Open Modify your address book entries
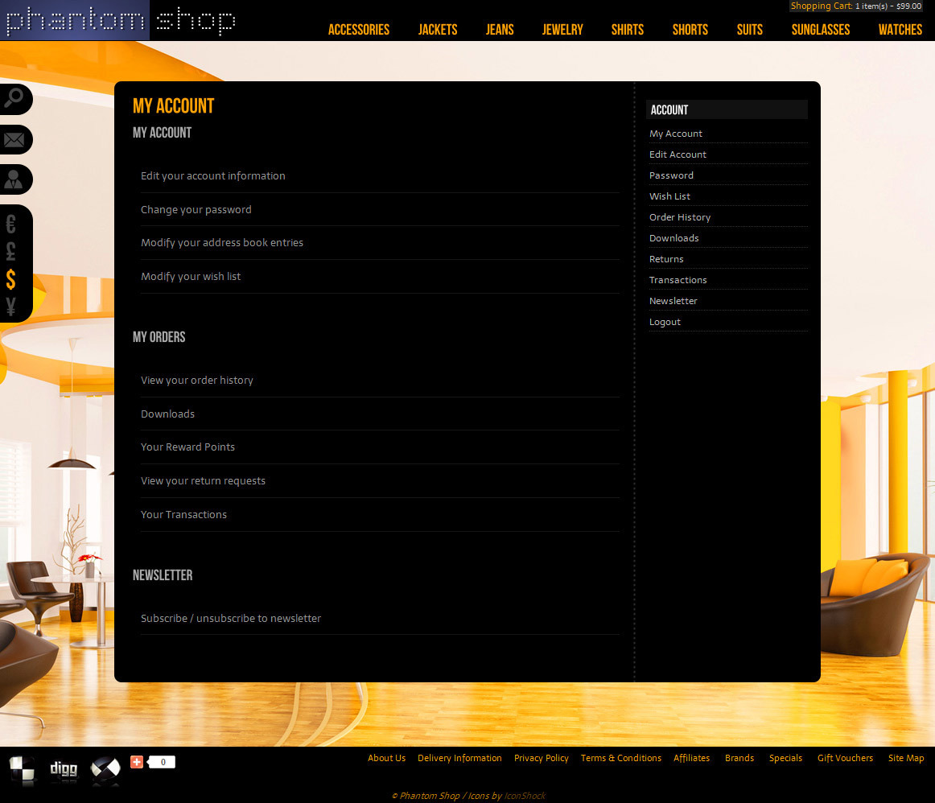Viewport: 935px width, 803px height. [222, 243]
